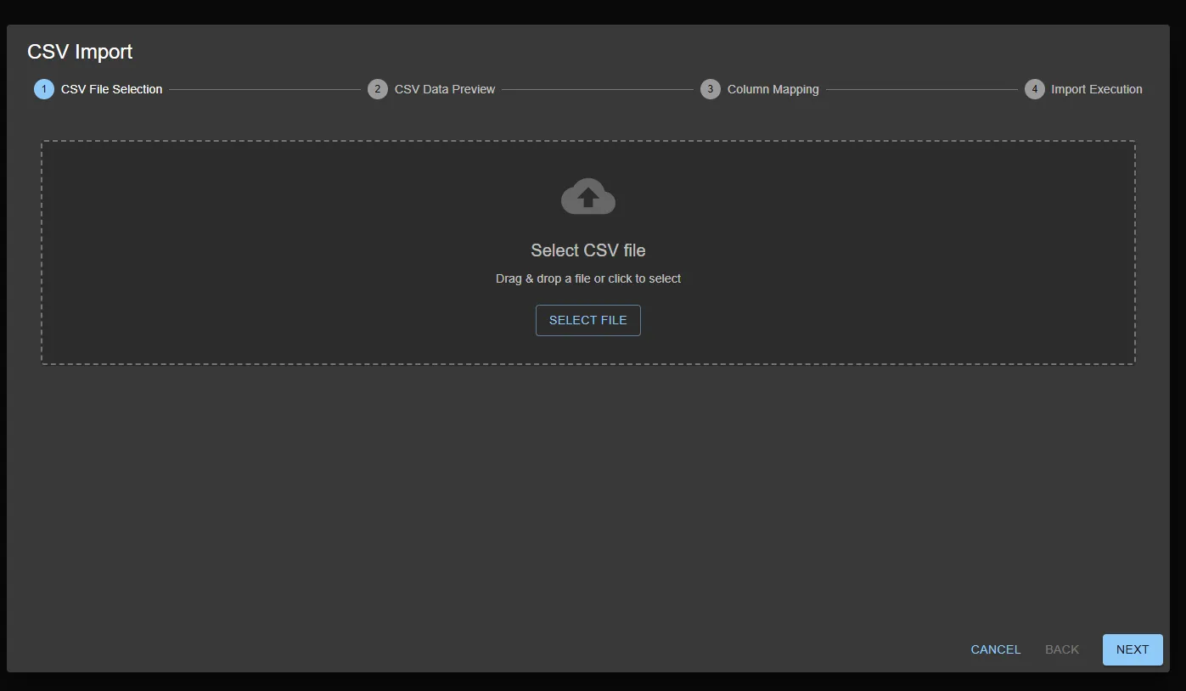Click the step 3 number circle
This screenshot has height=691, width=1186.
(x=711, y=89)
